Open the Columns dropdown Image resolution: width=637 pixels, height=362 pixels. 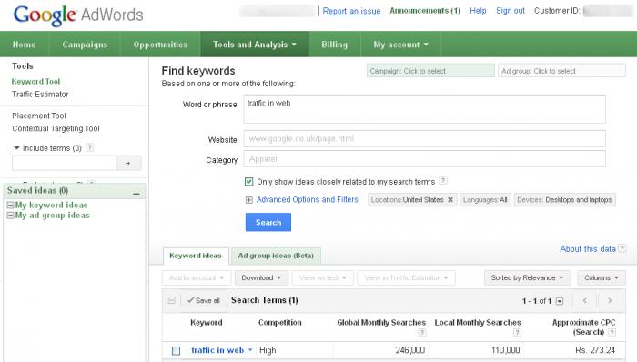[602, 278]
